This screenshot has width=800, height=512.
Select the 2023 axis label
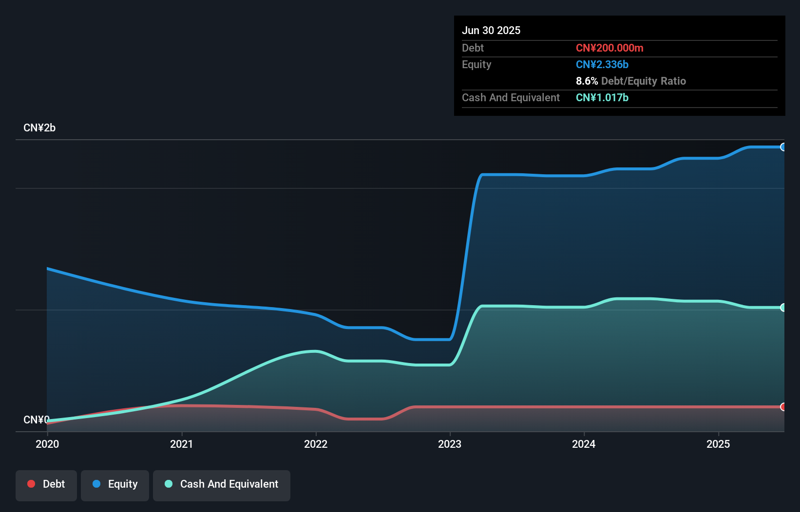pyautogui.click(x=450, y=444)
